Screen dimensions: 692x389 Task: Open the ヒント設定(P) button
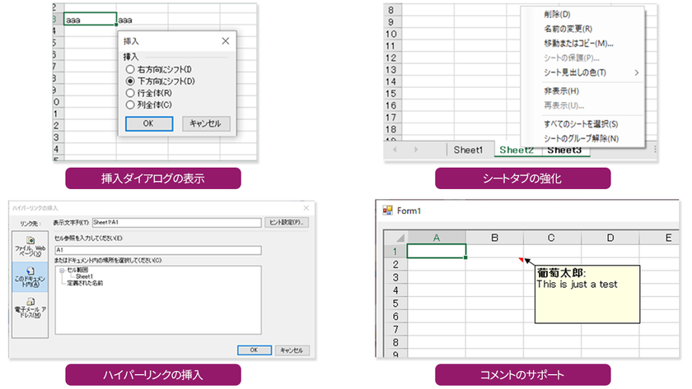(287, 223)
